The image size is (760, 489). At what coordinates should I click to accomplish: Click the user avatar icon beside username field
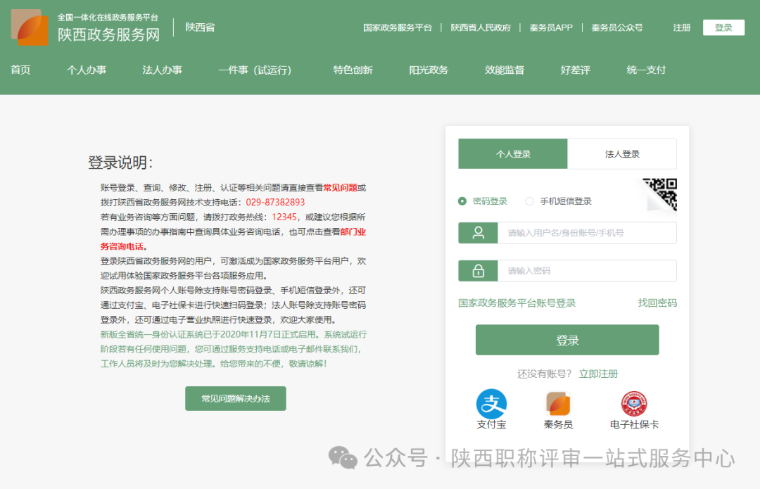point(478,233)
